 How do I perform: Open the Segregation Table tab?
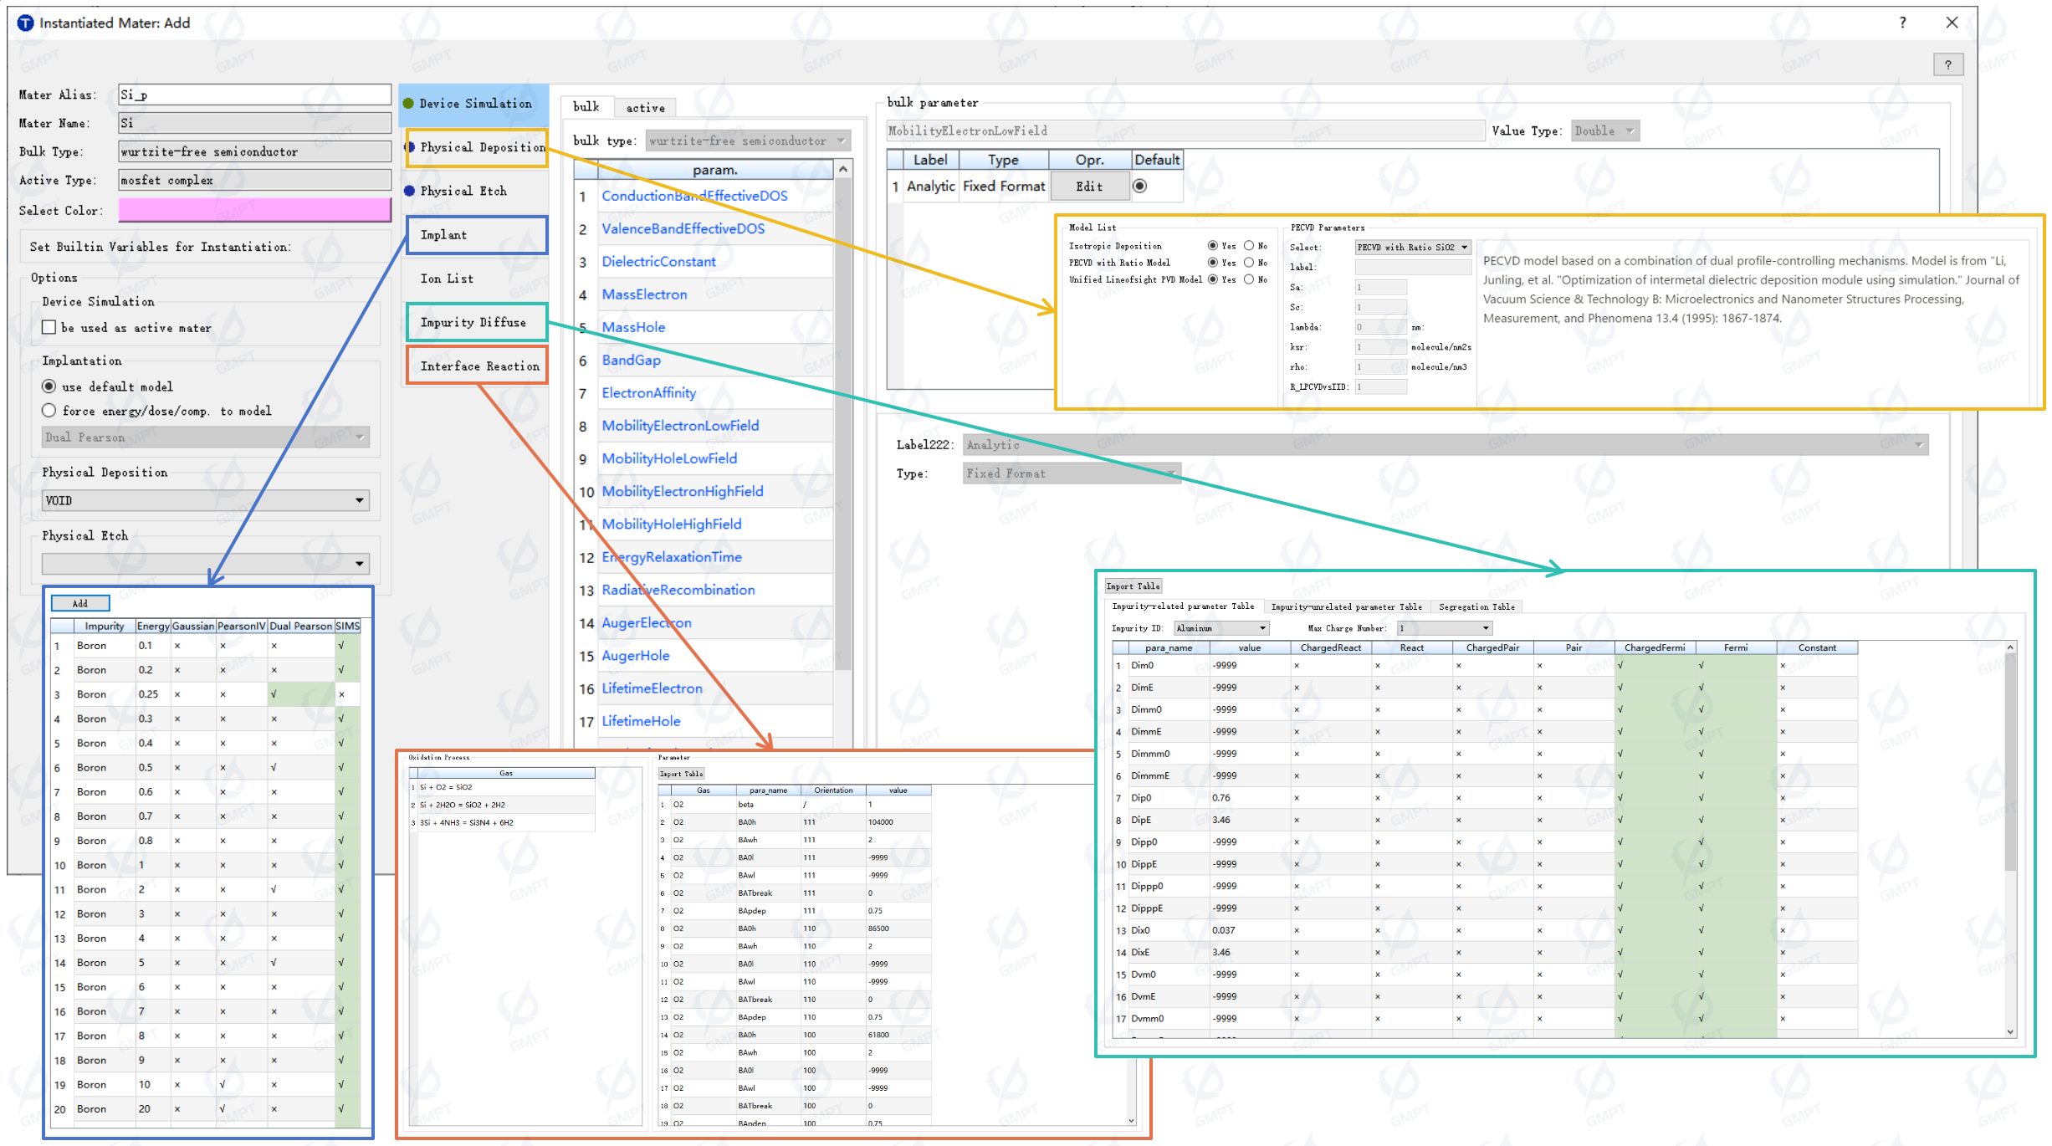point(1476,606)
